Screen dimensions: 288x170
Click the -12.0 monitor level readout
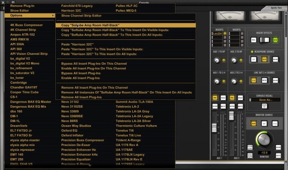[264, 153]
